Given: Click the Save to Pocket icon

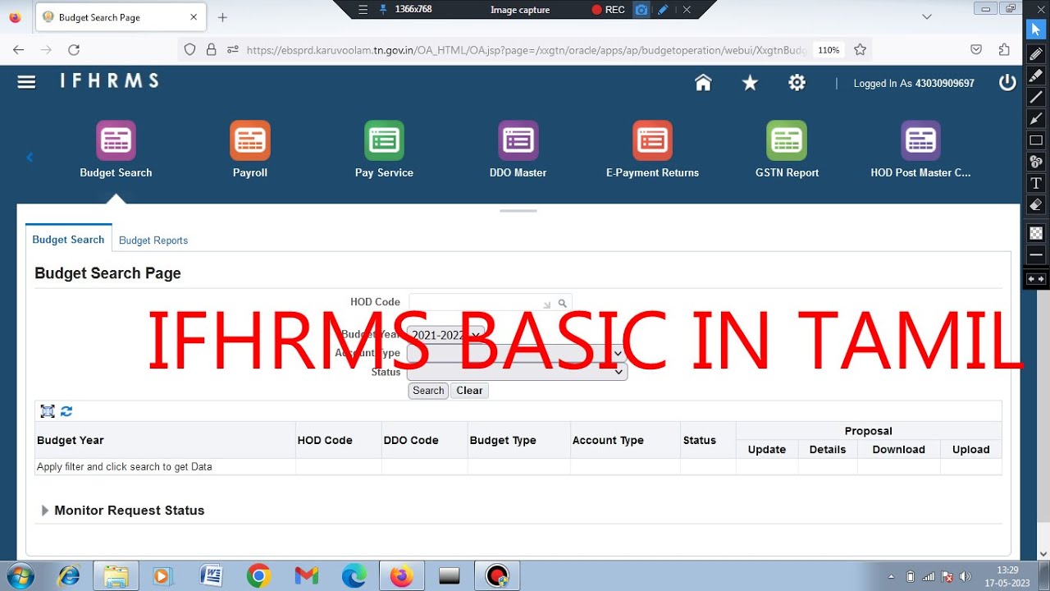Looking at the screenshot, I should pos(976,50).
